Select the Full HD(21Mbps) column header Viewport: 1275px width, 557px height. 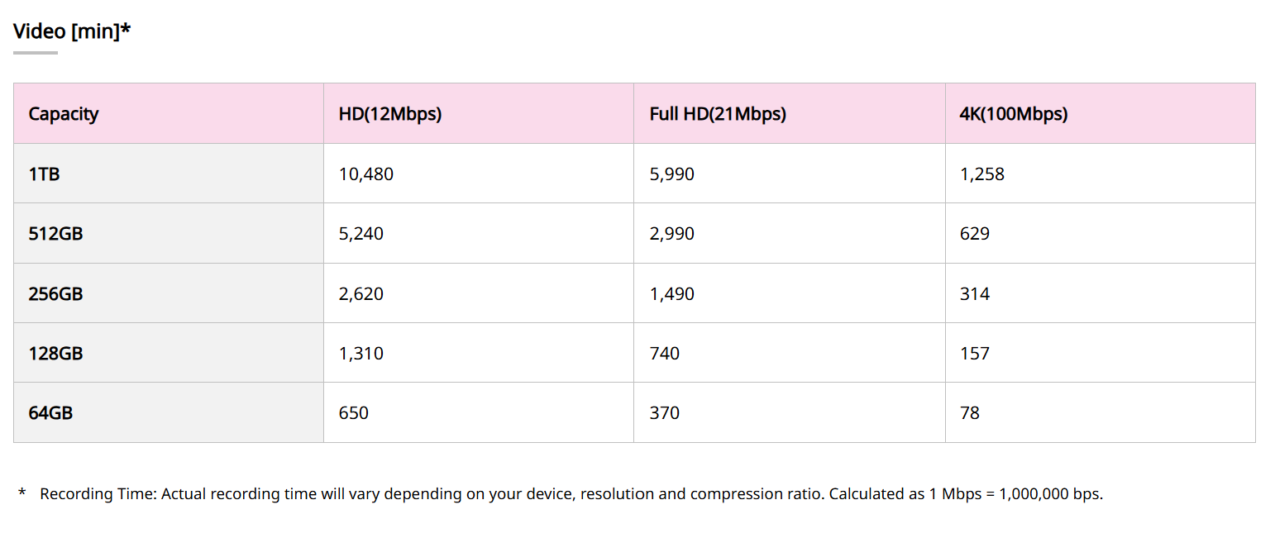[x=718, y=114]
